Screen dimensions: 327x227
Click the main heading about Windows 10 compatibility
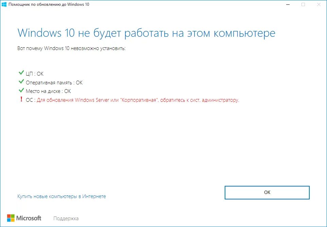tap(147, 33)
